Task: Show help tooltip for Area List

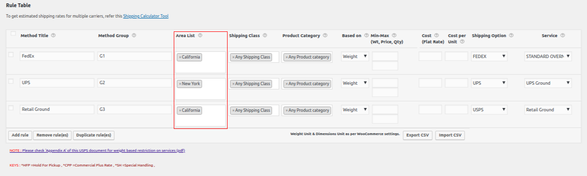Action: pyautogui.click(x=200, y=35)
